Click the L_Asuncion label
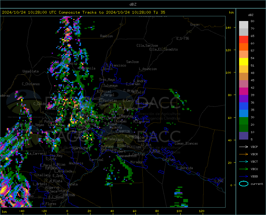This screenshot has width=266, height=215. pyautogui.click(x=148, y=69)
